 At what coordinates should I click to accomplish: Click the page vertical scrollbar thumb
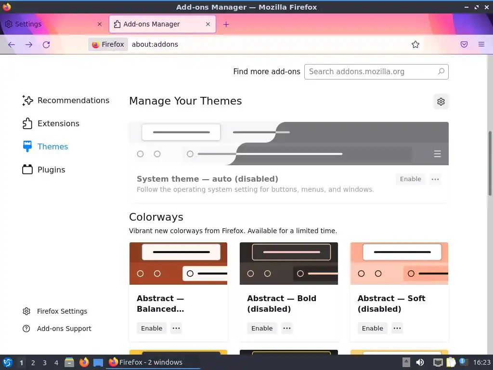coord(490,164)
